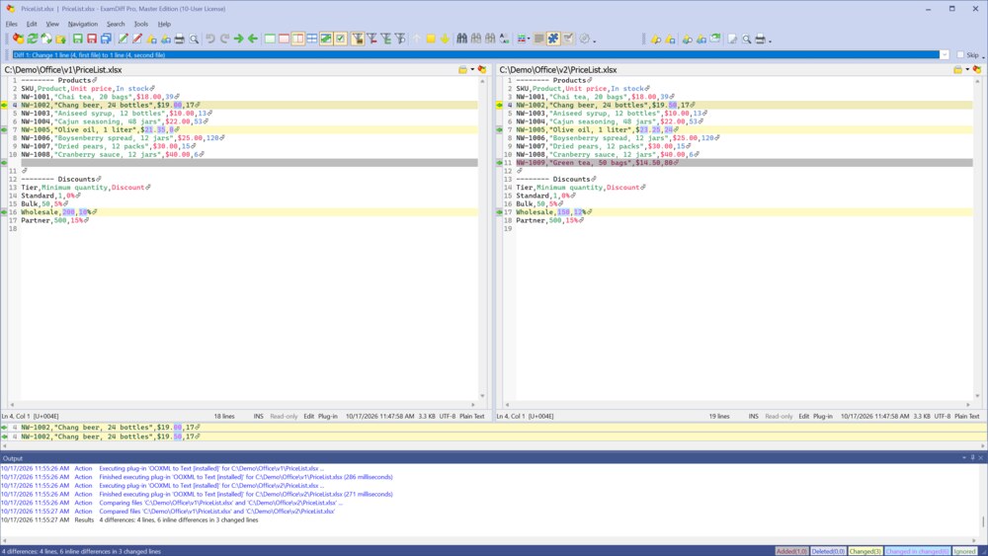This screenshot has width=988, height=556.
Task: Click the Print preview magnifier icon
Action: 194,40
